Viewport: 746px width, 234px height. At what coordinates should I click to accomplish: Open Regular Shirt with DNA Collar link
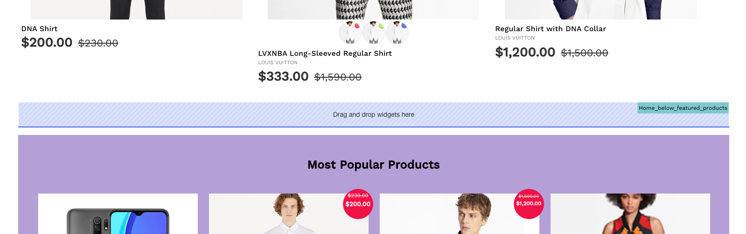click(551, 29)
